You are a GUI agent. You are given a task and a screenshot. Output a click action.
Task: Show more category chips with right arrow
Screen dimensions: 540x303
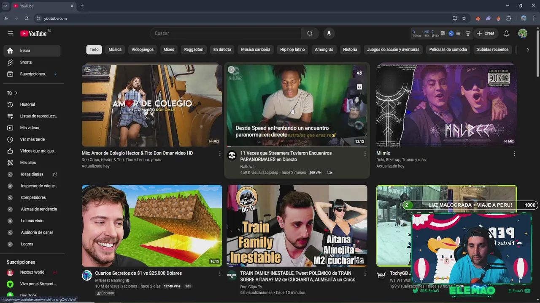[x=527, y=50]
